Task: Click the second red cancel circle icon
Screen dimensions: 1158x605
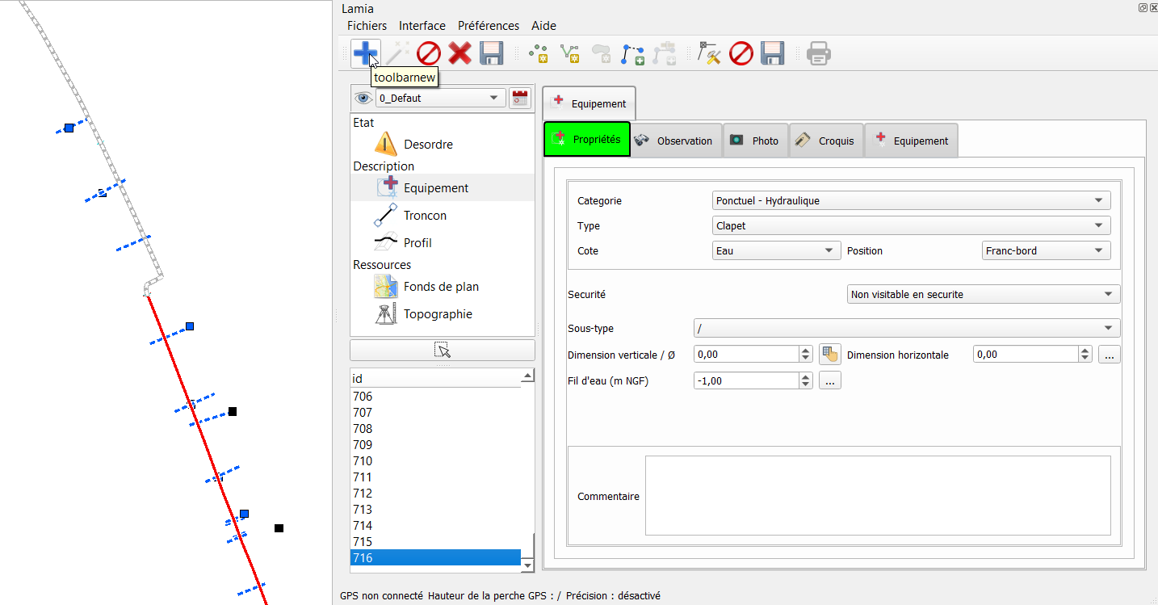Action: coord(741,53)
